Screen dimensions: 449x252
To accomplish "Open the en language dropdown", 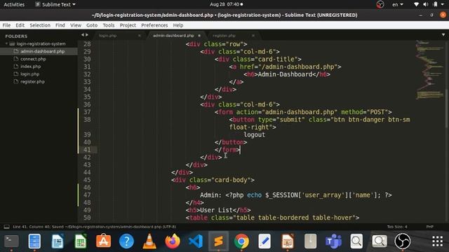I will click(398, 4).
